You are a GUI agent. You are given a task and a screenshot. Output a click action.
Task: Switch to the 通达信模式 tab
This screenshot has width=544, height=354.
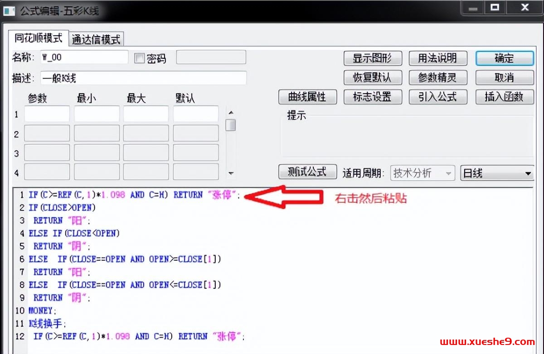coord(97,38)
